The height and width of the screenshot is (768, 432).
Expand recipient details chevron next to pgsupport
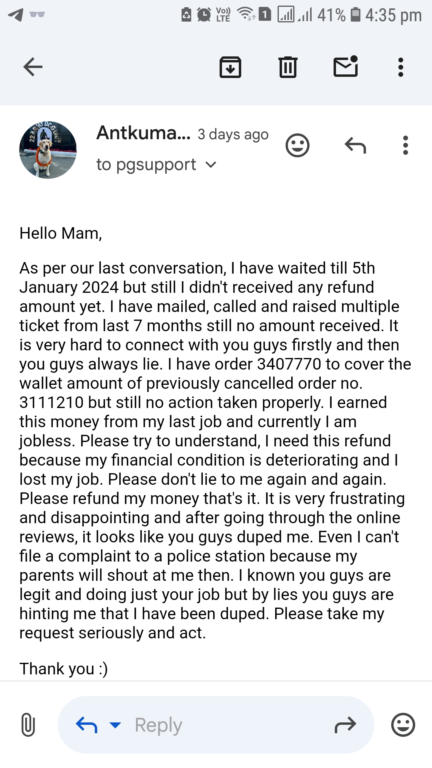[x=211, y=165]
